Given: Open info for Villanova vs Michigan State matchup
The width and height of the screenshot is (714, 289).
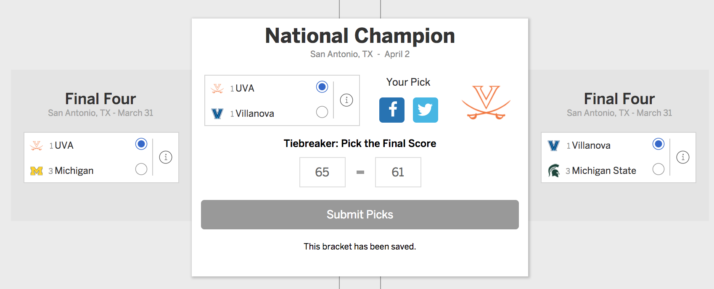Looking at the screenshot, I should [x=682, y=157].
